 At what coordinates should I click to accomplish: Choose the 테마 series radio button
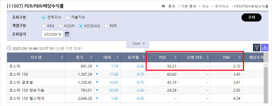click(106, 26)
